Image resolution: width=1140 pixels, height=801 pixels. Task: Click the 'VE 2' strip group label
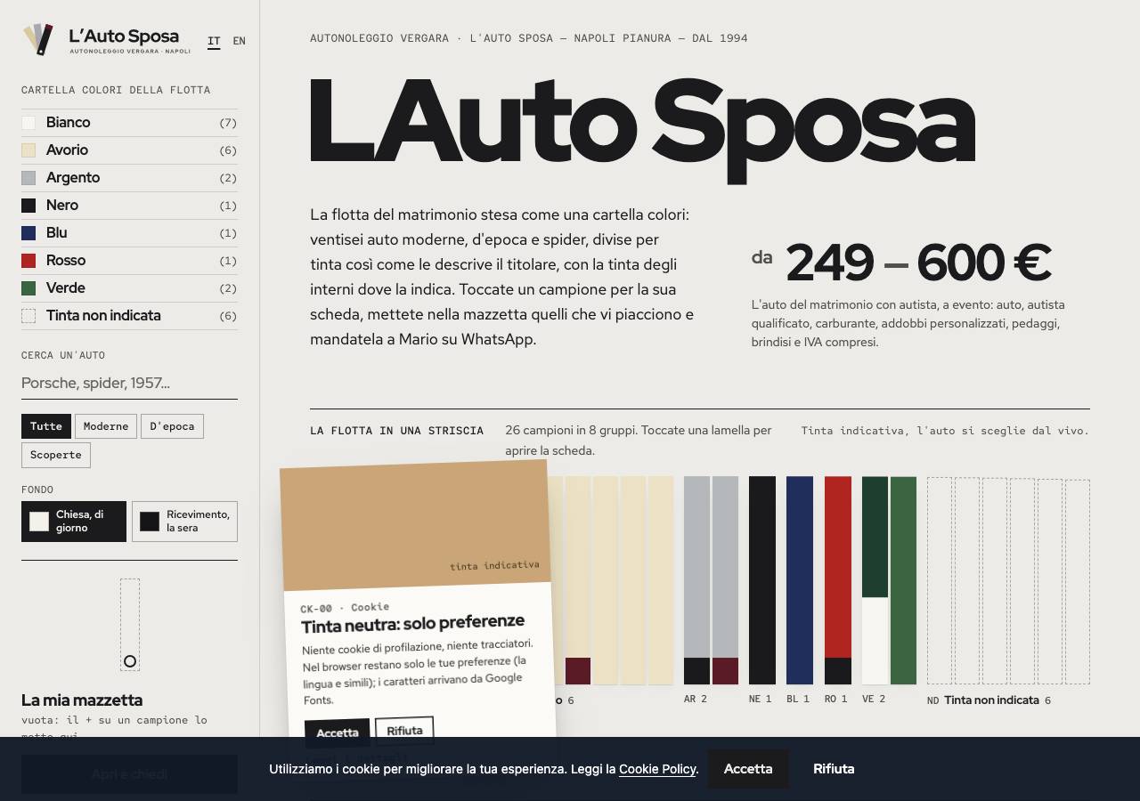point(874,700)
